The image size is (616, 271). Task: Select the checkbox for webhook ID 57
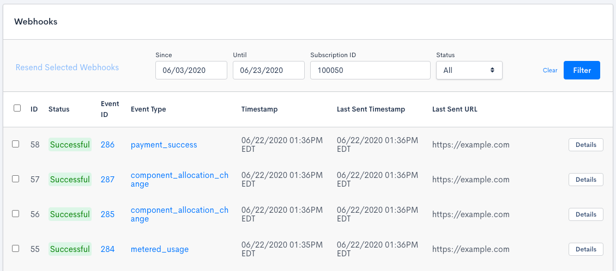click(x=16, y=179)
